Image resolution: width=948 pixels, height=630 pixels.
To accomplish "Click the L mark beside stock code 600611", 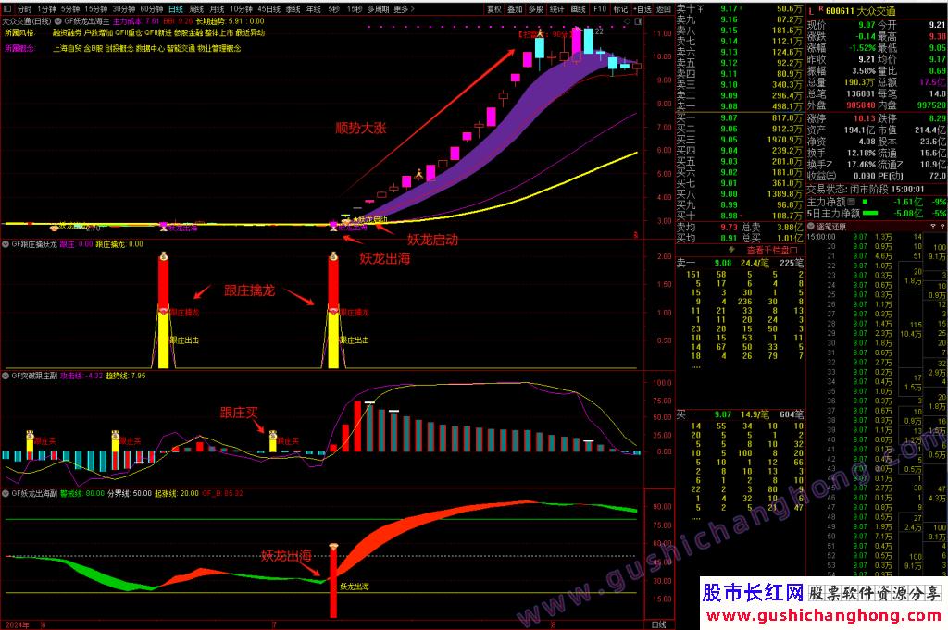I will (811, 11).
